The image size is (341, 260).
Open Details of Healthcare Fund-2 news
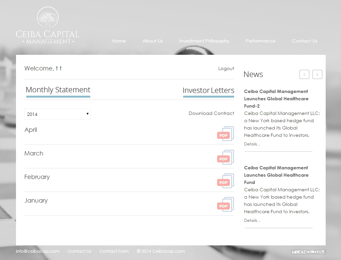(252, 144)
